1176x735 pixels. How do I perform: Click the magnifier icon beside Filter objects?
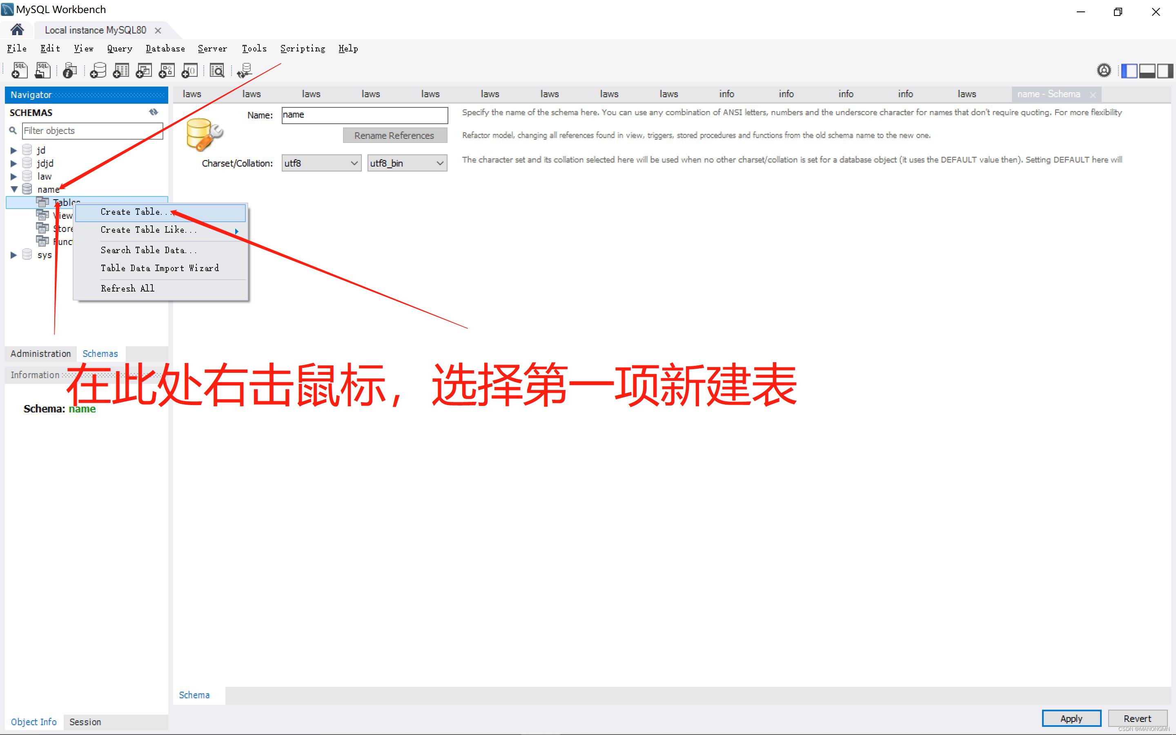click(x=13, y=130)
